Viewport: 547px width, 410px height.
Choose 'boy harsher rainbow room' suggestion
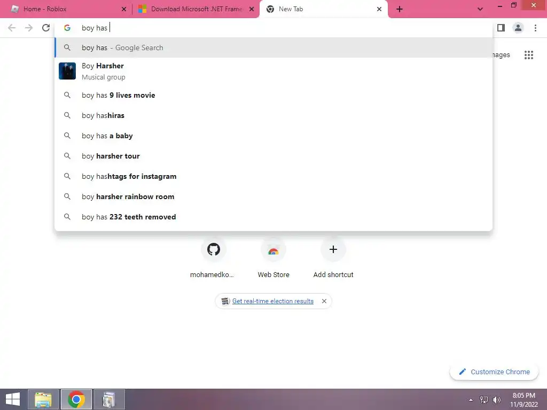point(273,196)
